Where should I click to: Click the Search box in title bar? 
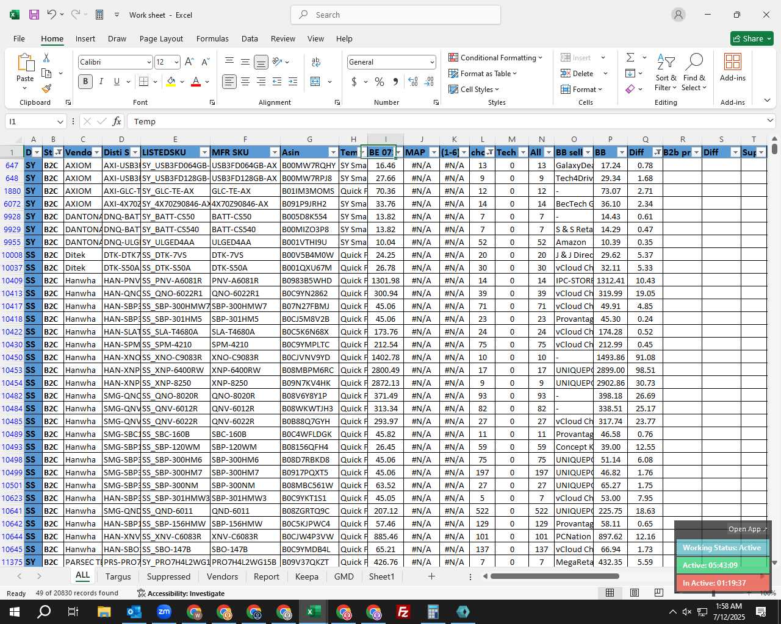[x=395, y=15]
